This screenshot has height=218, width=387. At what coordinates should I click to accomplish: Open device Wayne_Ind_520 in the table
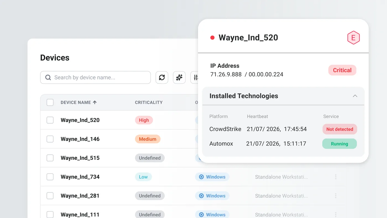[80, 120]
